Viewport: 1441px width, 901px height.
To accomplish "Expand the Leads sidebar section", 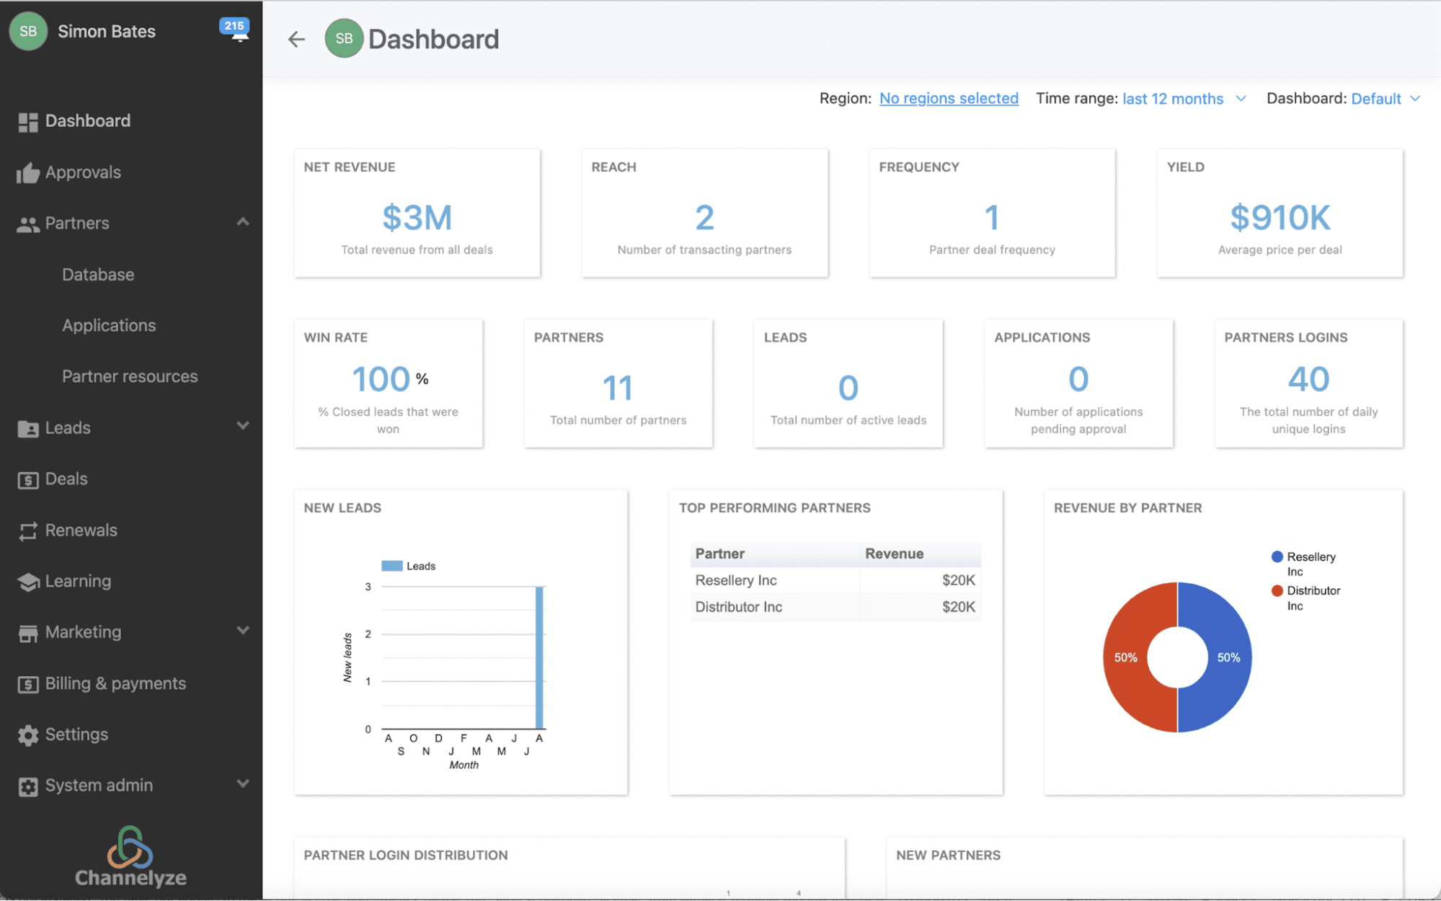I will tap(243, 427).
